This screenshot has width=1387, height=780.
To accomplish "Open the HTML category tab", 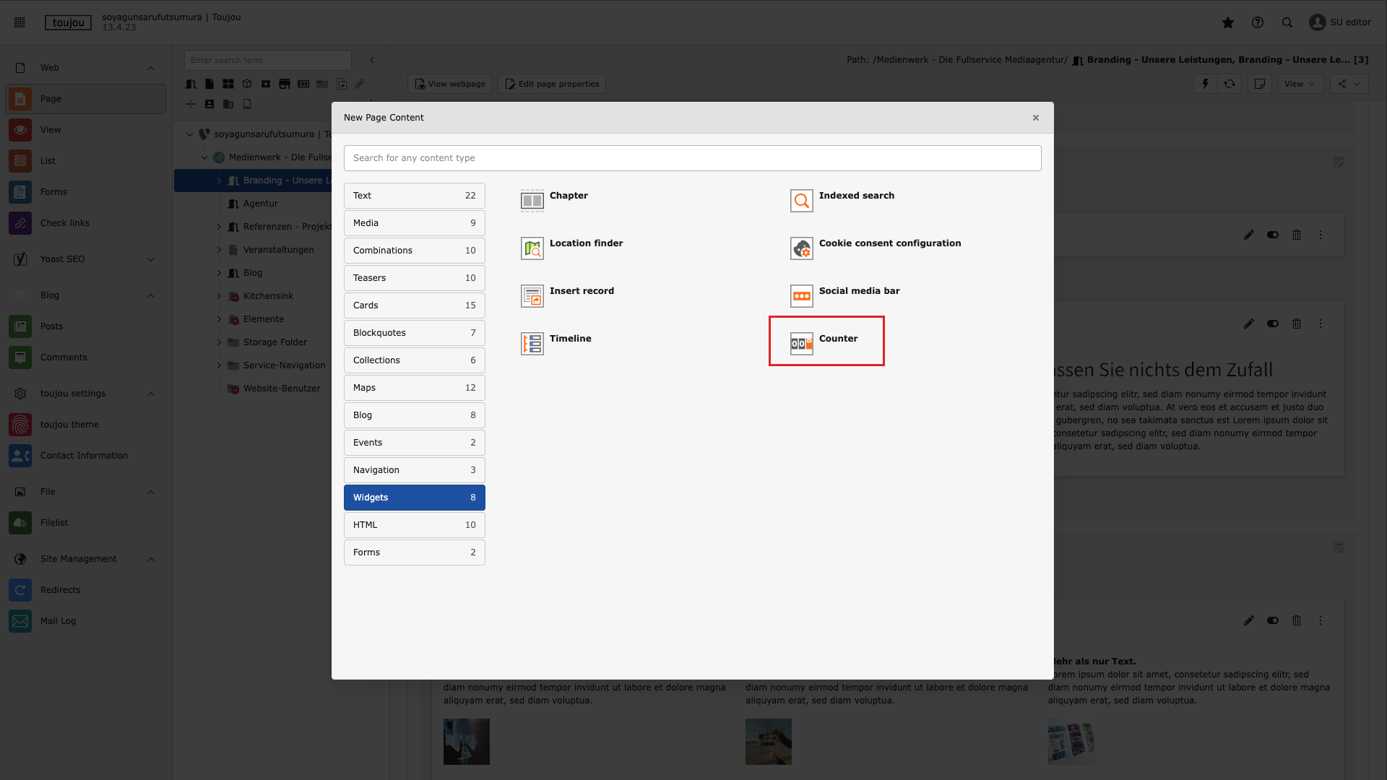I will point(414,525).
